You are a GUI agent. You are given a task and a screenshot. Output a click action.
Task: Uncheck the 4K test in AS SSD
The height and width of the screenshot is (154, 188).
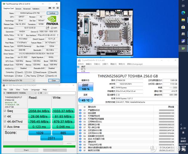click(5, 116)
